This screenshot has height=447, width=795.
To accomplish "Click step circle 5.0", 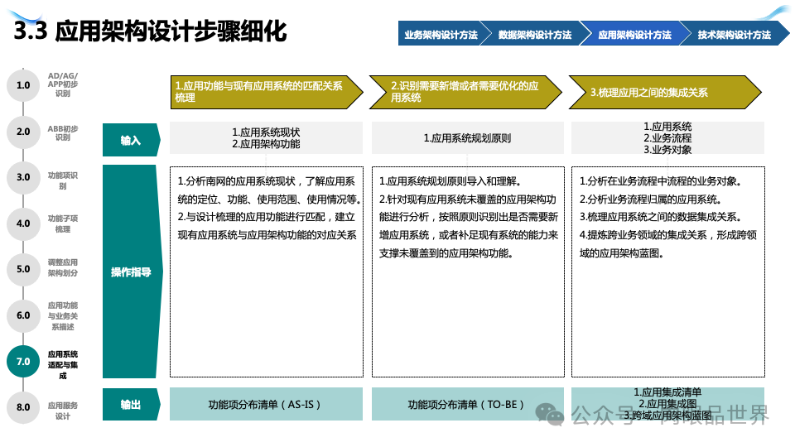I will [x=23, y=269].
